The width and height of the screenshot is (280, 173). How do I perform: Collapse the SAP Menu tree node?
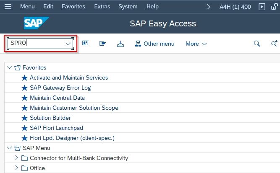(9, 148)
